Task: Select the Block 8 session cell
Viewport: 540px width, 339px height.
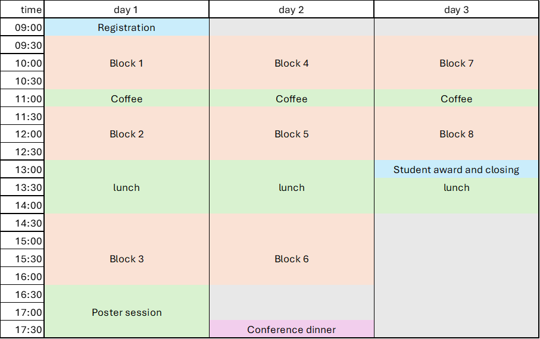Action: [457, 134]
